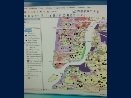Open the Table of Contents window icon
131x98 pixels.
tap(78, 11)
